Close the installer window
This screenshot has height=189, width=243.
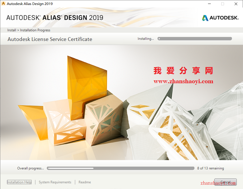pos(236,4)
